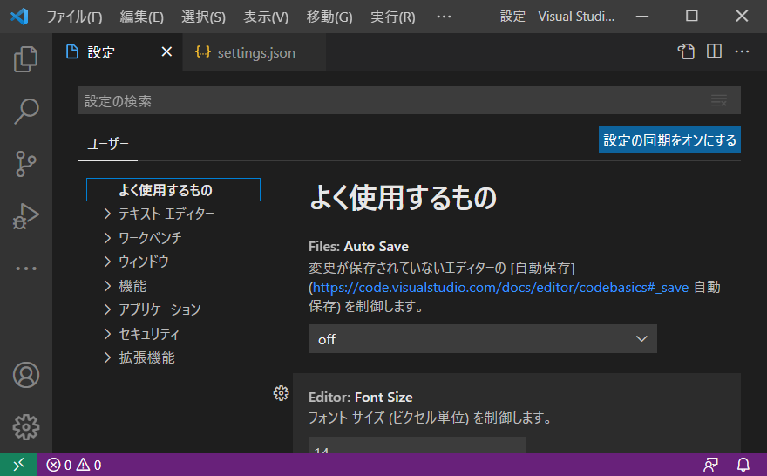Open the codebasics save documentation link
The width and height of the screenshot is (767, 476).
coord(500,287)
